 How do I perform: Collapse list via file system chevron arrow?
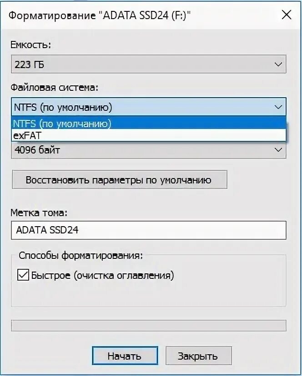(x=278, y=107)
